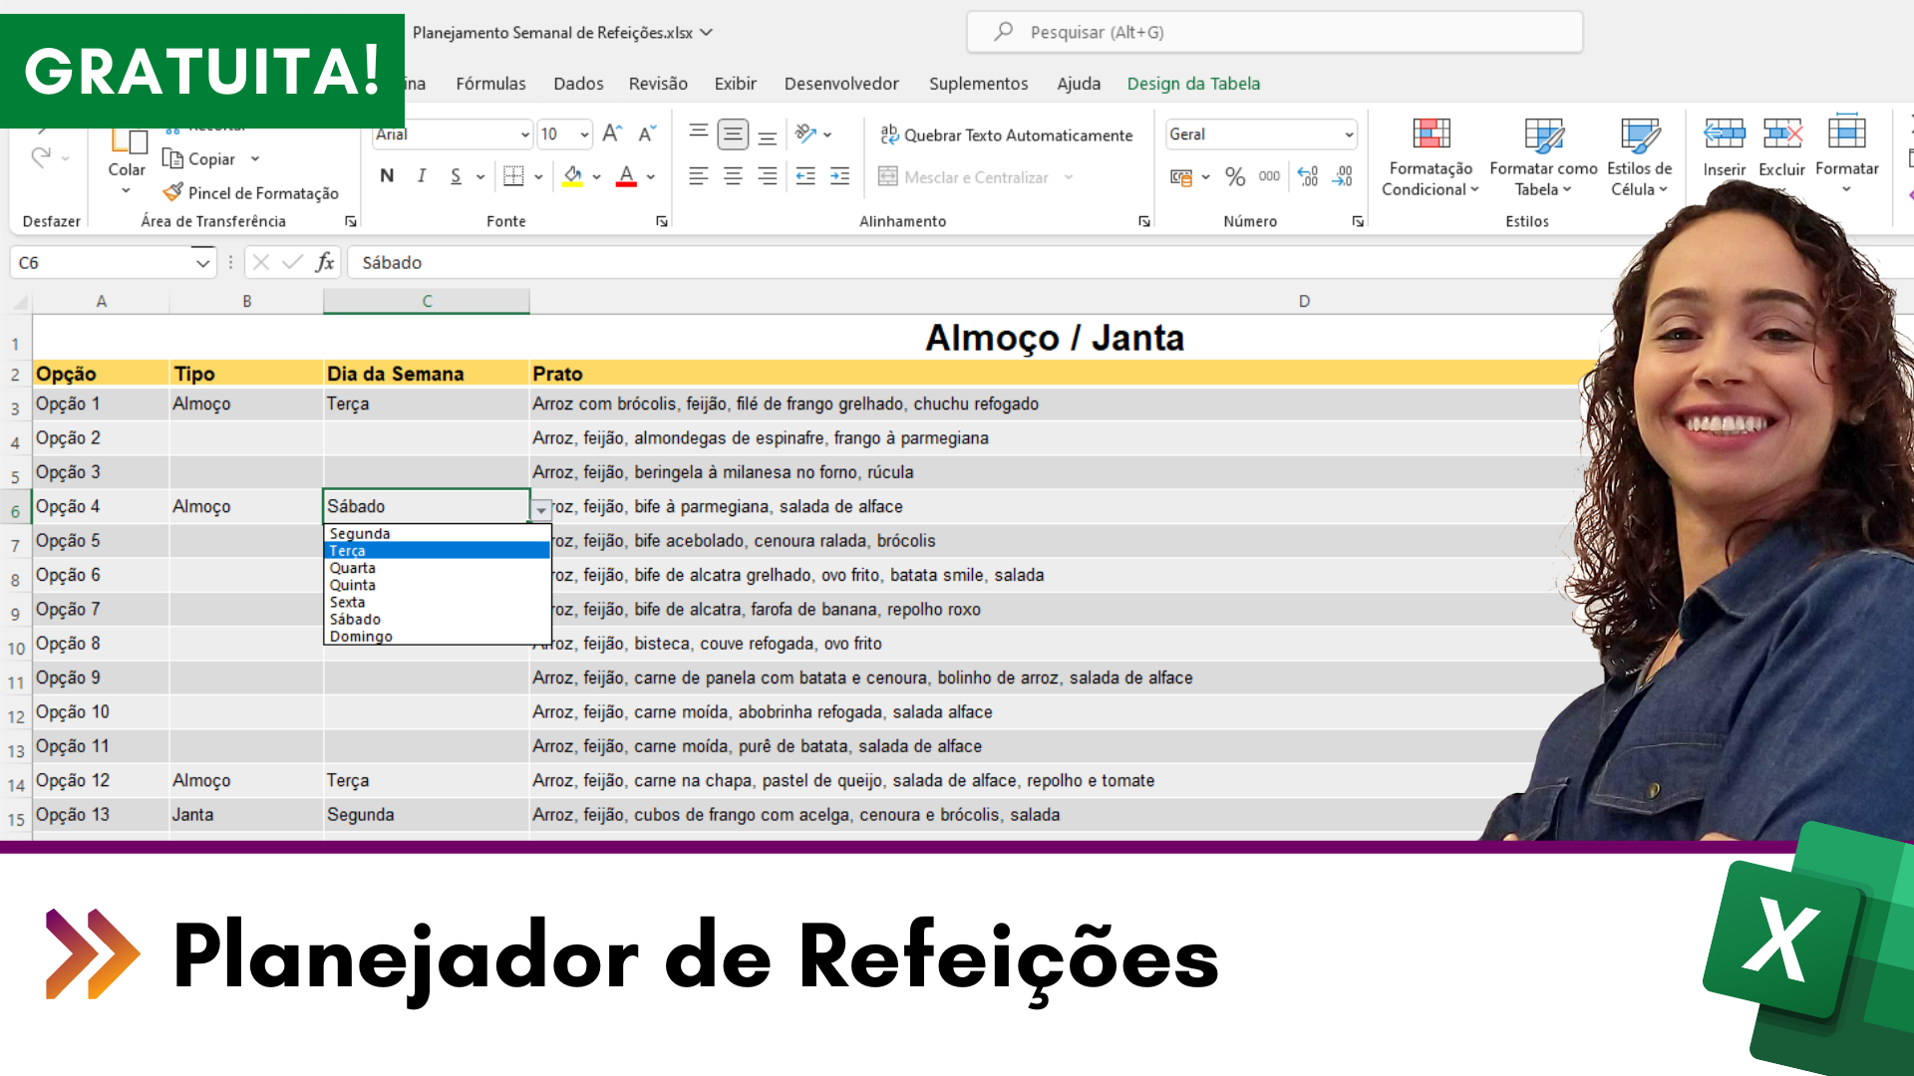Click the text orientation icon
The width and height of the screenshot is (1914, 1076).
(x=805, y=134)
